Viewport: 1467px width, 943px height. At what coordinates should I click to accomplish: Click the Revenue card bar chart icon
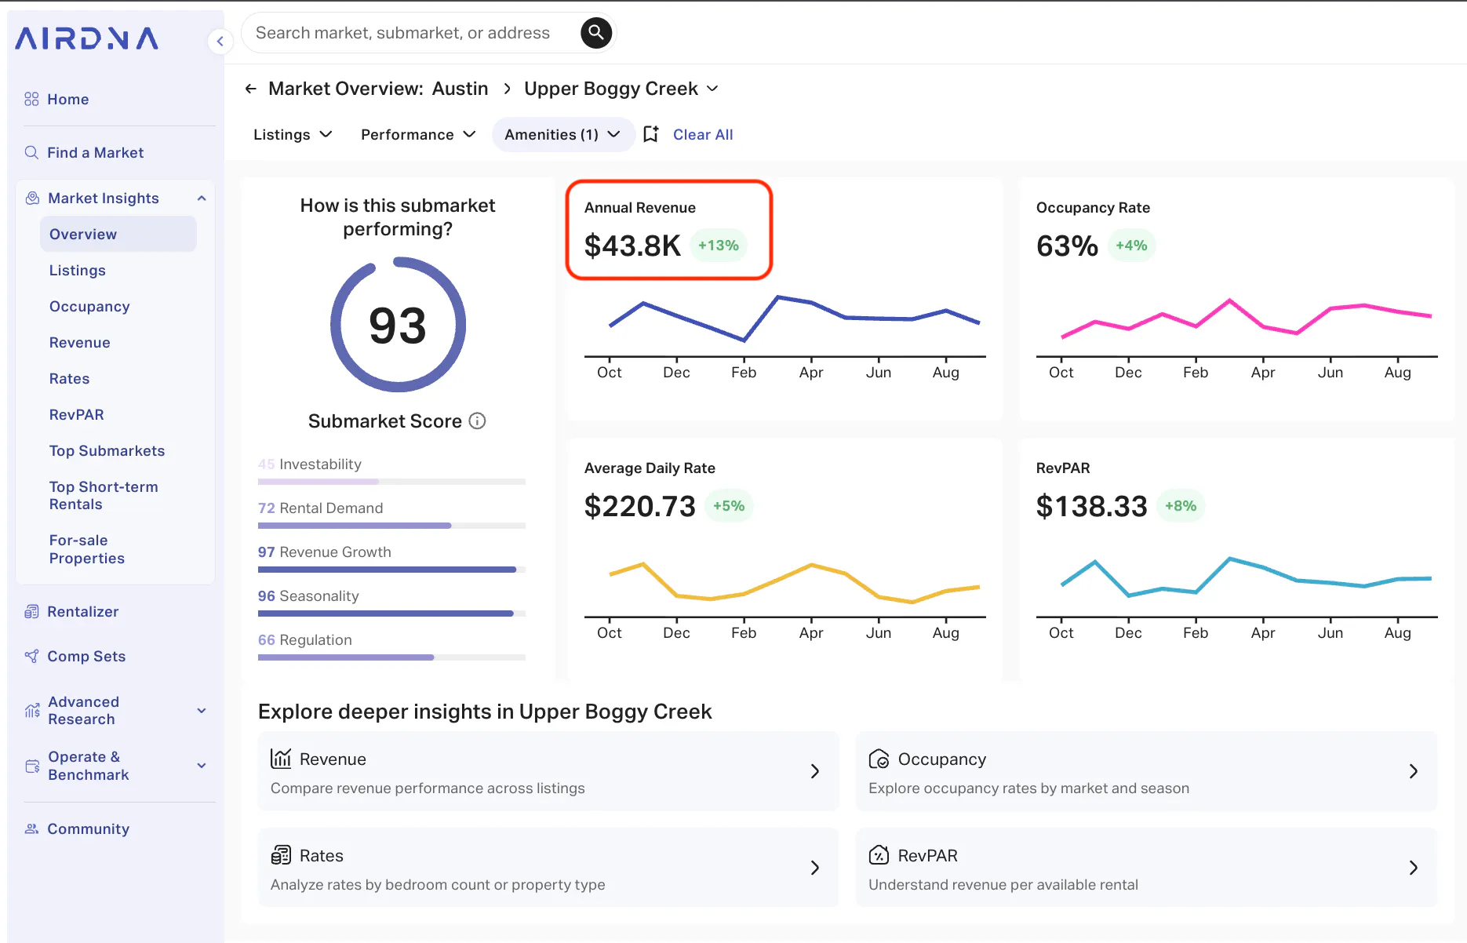pyautogui.click(x=281, y=759)
